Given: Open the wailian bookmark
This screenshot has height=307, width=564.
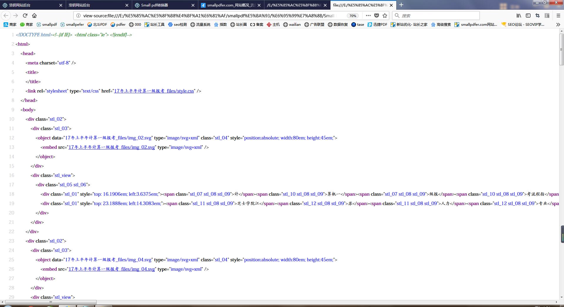Looking at the screenshot, I should (292, 25).
